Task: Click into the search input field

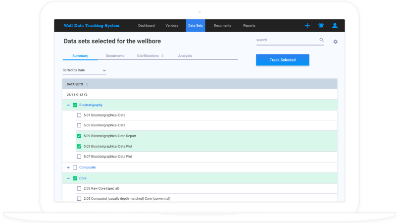Action: (x=286, y=40)
